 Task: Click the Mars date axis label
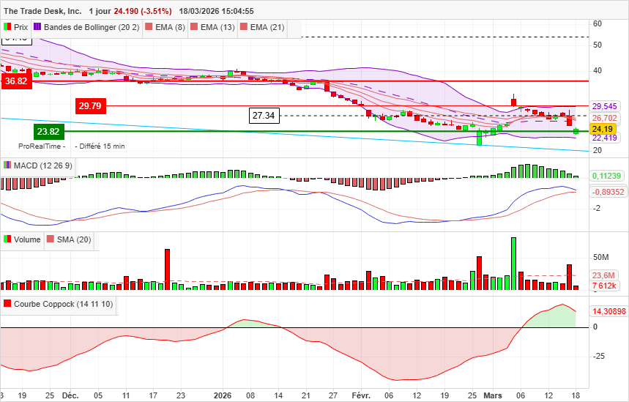(x=493, y=395)
